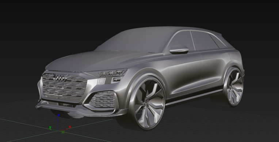Select the car's headlight
The height and width of the screenshot is (142, 279).
pos(112,73)
